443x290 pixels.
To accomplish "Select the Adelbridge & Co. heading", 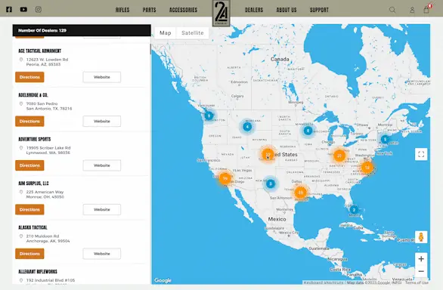I will click(33, 95).
